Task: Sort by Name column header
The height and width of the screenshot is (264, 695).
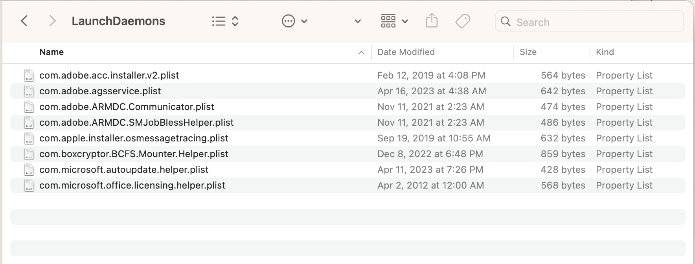Action: coord(51,52)
